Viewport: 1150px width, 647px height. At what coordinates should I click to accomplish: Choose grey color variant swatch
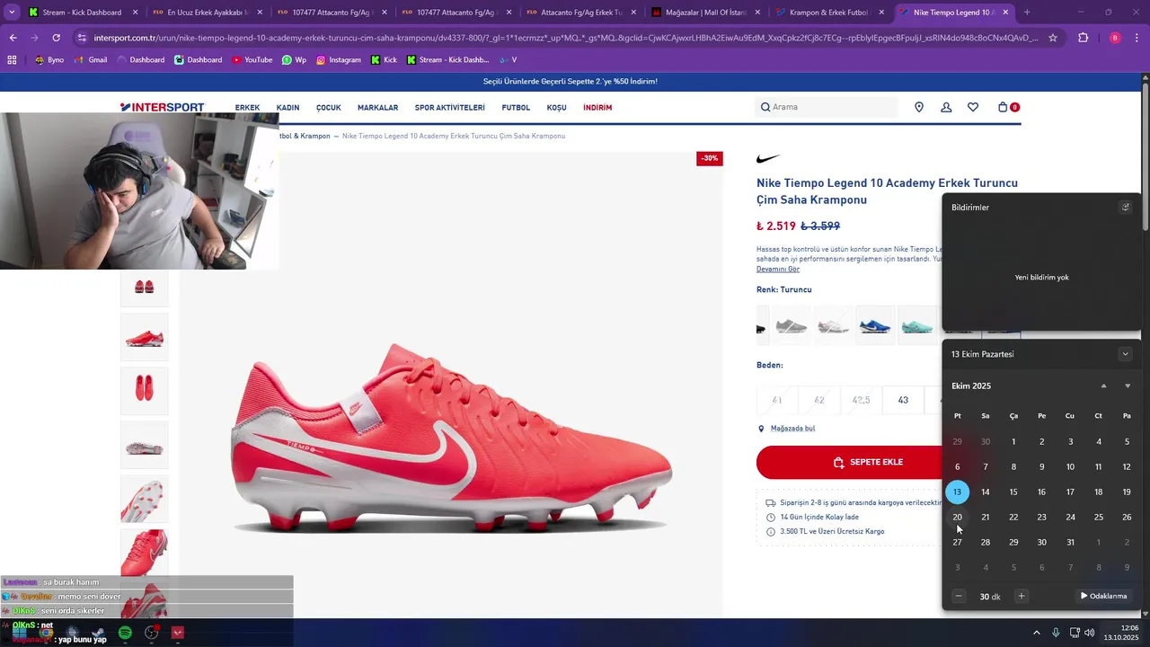791,325
